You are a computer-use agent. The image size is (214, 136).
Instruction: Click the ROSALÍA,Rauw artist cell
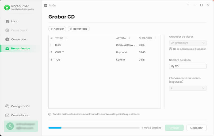(125, 45)
